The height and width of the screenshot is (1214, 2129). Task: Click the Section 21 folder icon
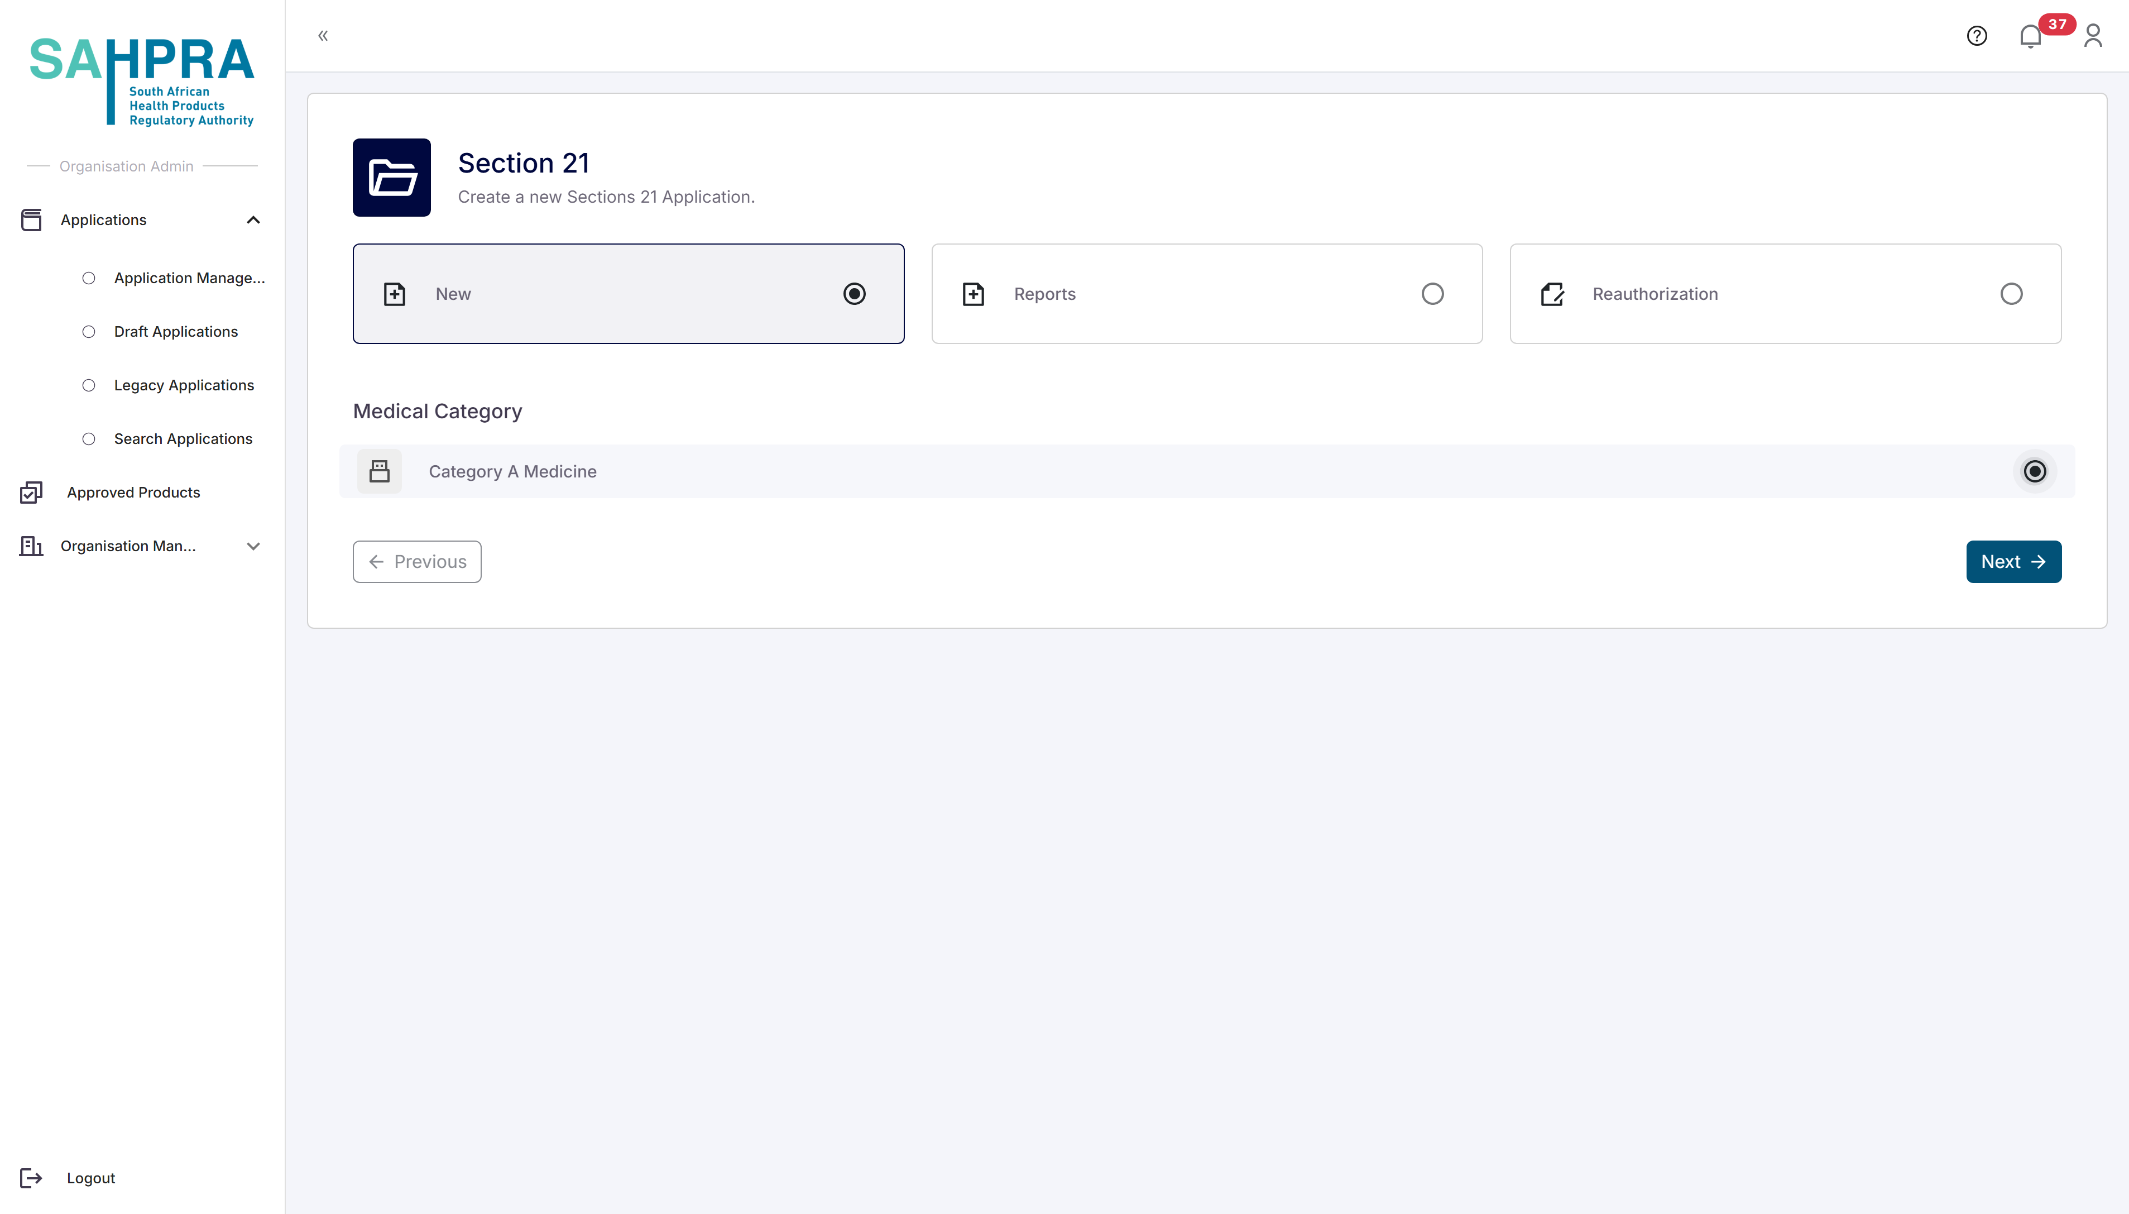tap(392, 178)
